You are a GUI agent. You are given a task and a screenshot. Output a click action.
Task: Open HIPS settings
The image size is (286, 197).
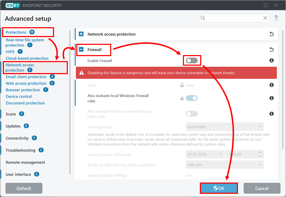coord(10,52)
